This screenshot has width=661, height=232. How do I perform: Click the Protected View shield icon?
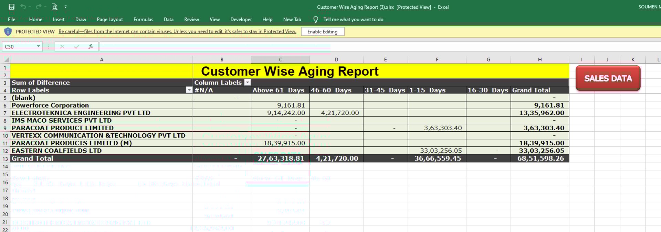(x=8, y=32)
